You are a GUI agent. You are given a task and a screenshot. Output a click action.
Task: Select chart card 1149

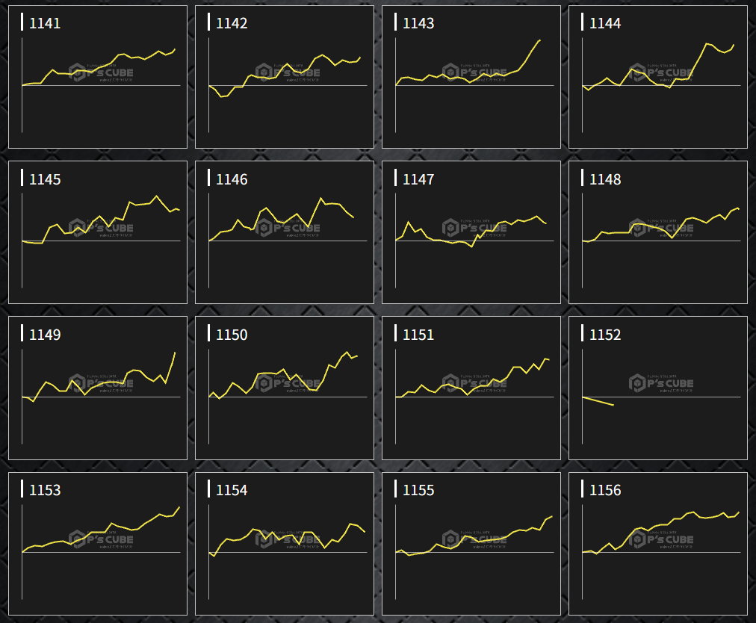98,388
